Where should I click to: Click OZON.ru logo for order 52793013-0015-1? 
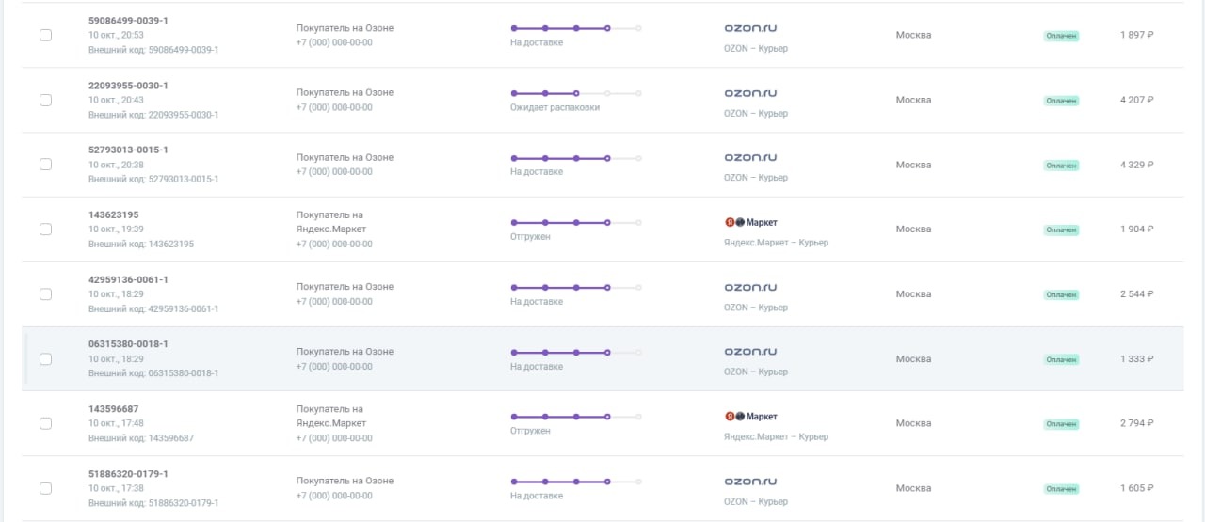[750, 158]
